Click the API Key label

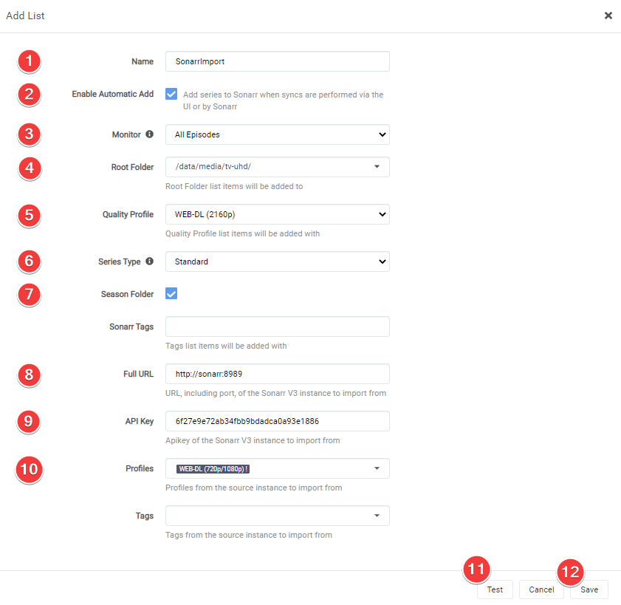point(140,421)
